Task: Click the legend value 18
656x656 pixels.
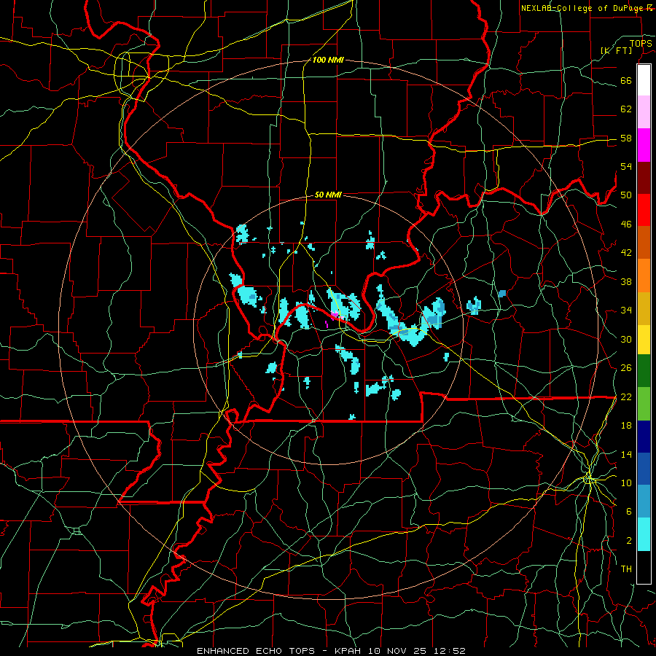Action: coord(626,426)
